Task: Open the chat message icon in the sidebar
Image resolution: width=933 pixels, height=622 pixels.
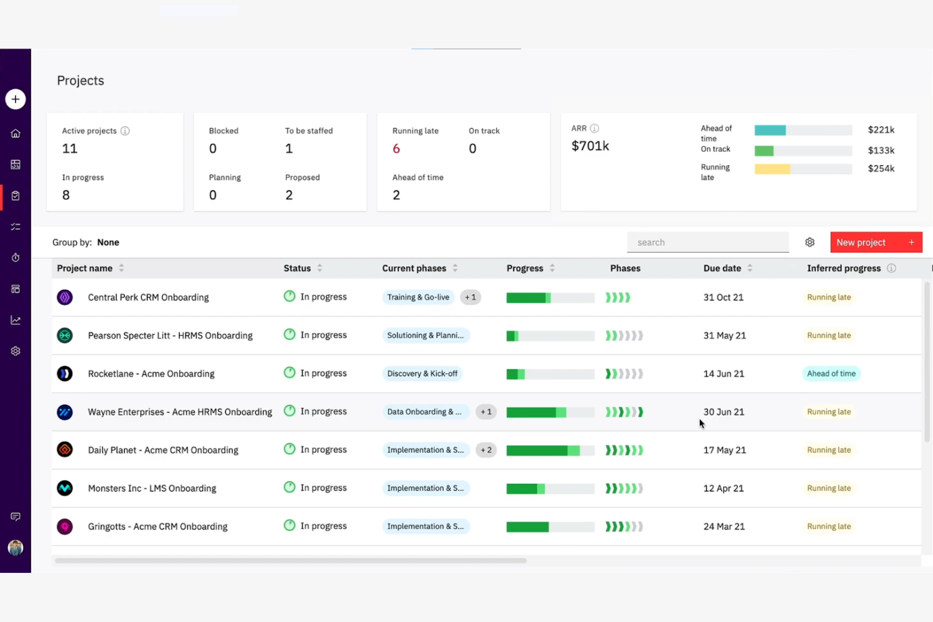Action: click(15, 517)
